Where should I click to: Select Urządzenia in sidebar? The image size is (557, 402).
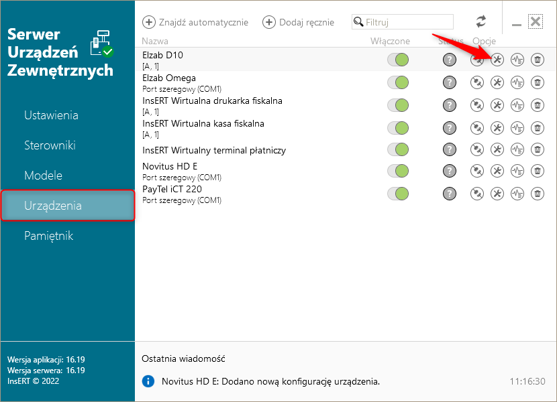pyautogui.click(x=68, y=206)
